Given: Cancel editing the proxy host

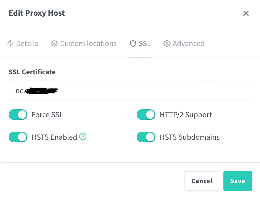Looking at the screenshot, I should coord(202,181).
